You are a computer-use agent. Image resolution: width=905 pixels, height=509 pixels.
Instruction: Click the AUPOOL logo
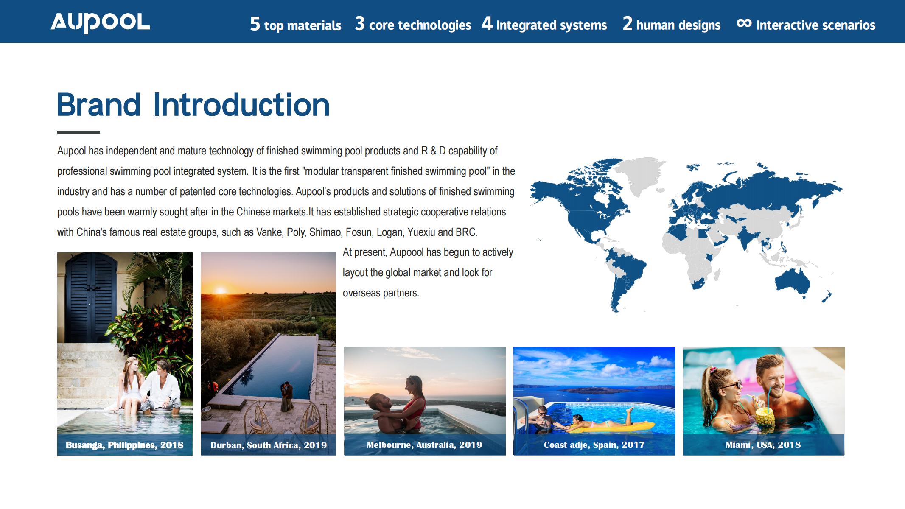pyautogui.click(x=100, y=23)
